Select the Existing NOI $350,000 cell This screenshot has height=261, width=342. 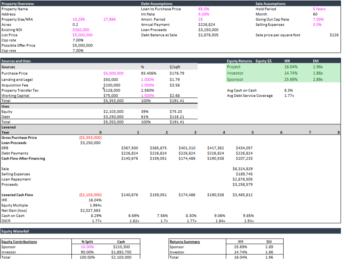tap(81, 30)
